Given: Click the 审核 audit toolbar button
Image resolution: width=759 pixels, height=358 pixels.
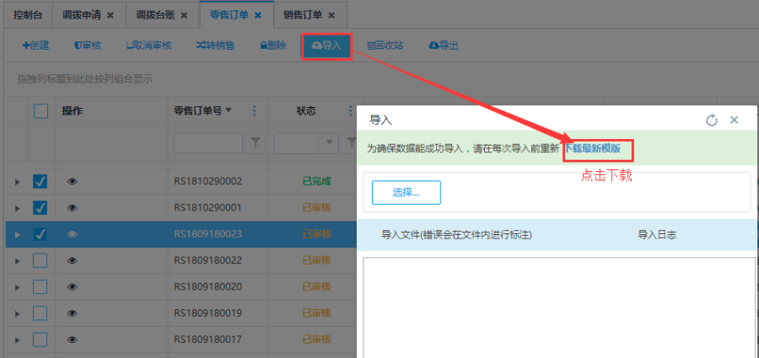Looking at the screenshot, I should coord(88,45).
